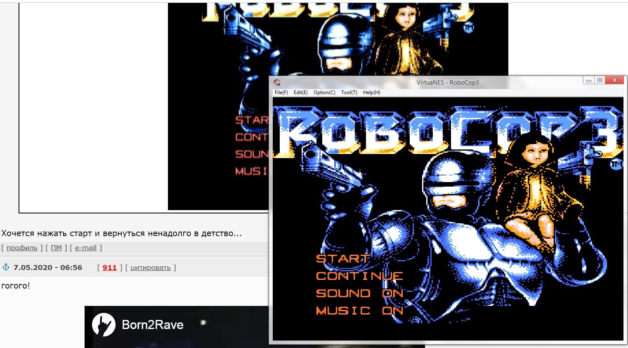628x348 pixels.
Task: Open the Born2Rave video title
Action: pos(153,325)
